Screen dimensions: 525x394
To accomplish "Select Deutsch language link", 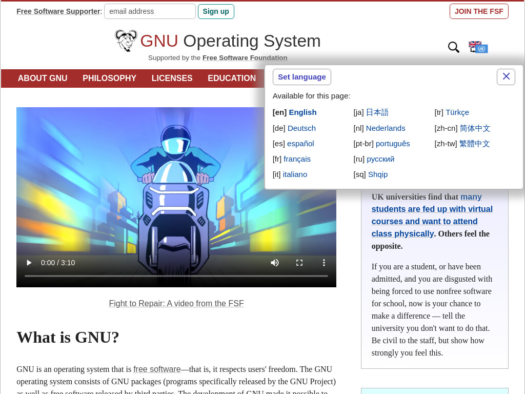I will click(301, 128).
